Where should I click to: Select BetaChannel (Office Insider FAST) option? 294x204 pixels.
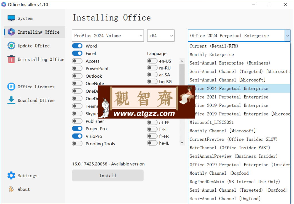239,148
